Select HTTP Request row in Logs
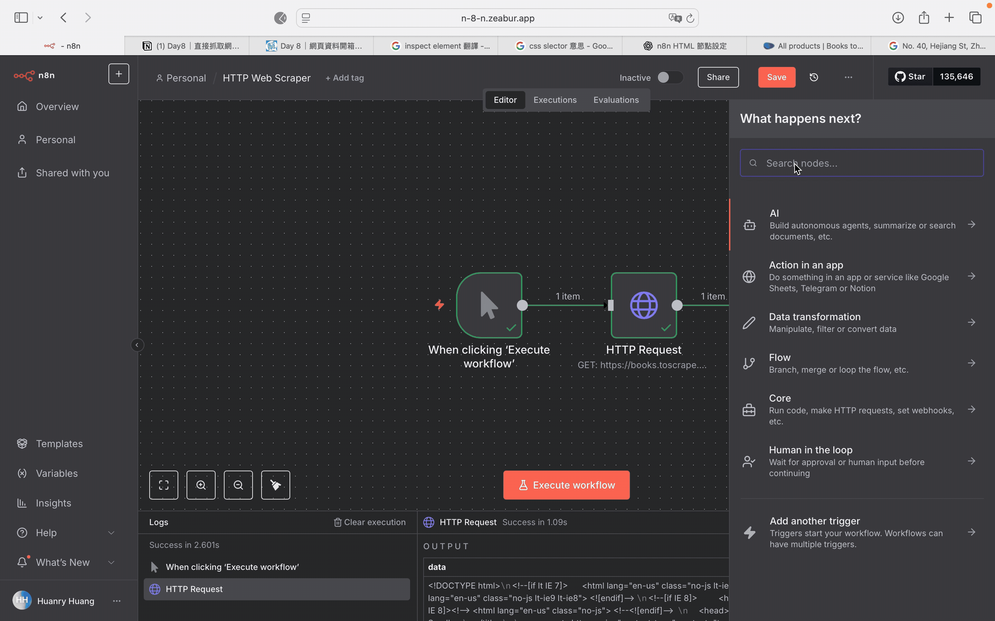The width and height of the screenshot is (995, 621). click(277, 589)
